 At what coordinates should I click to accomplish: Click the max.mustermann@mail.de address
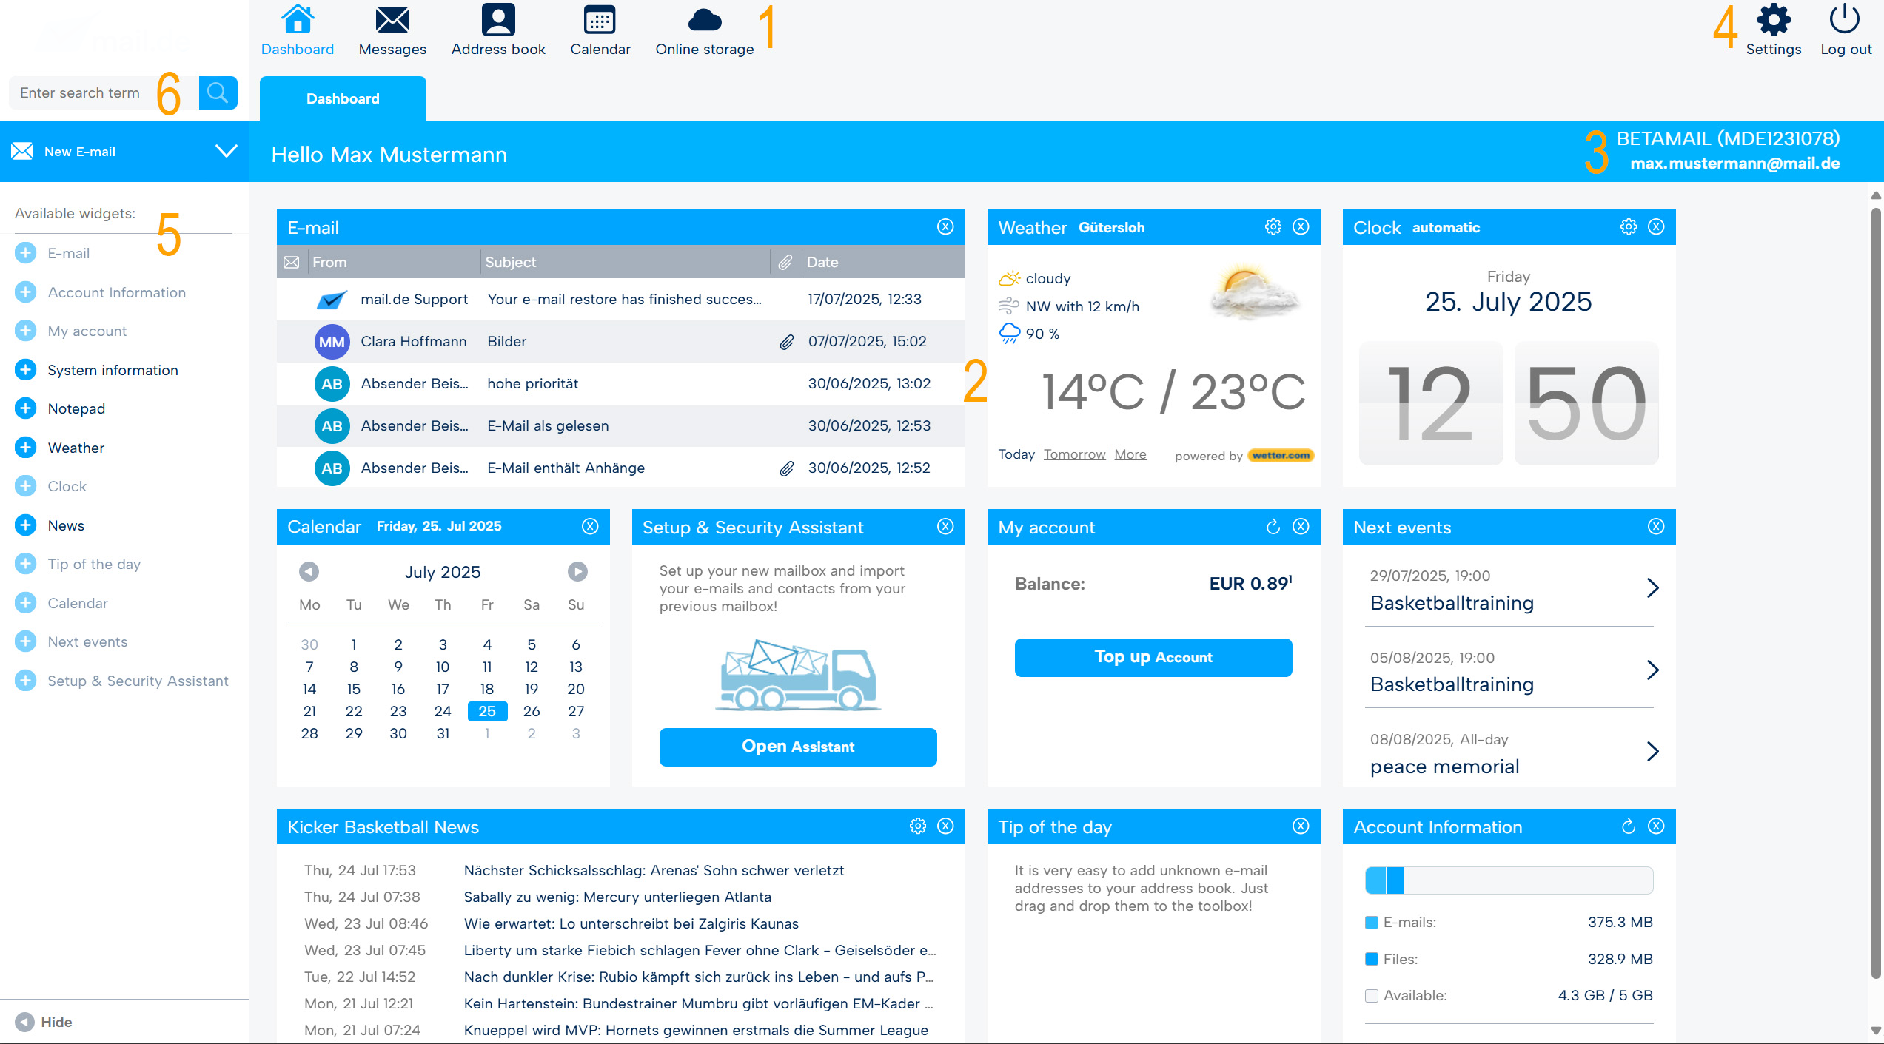click(1734, 163)
